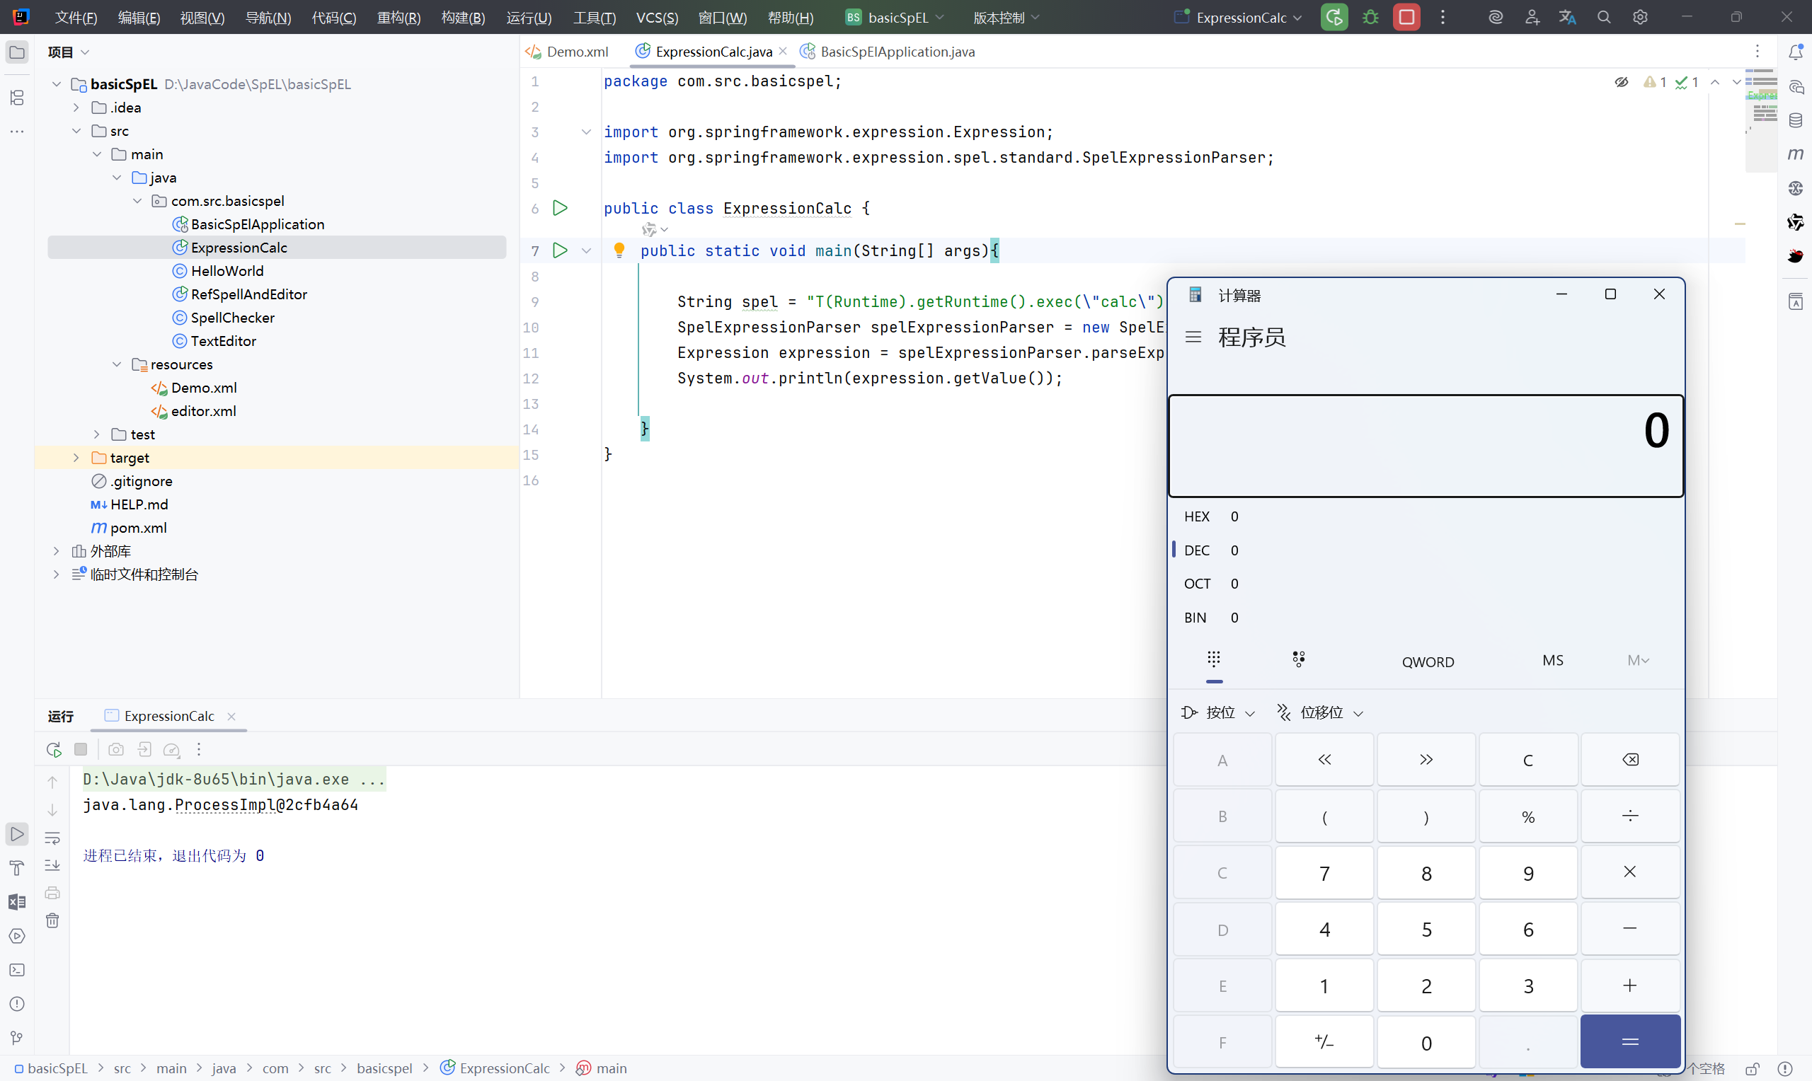Stop the running process with red button
Viewport: 1812px width, 1081px height.
[x=1406, y=18]
